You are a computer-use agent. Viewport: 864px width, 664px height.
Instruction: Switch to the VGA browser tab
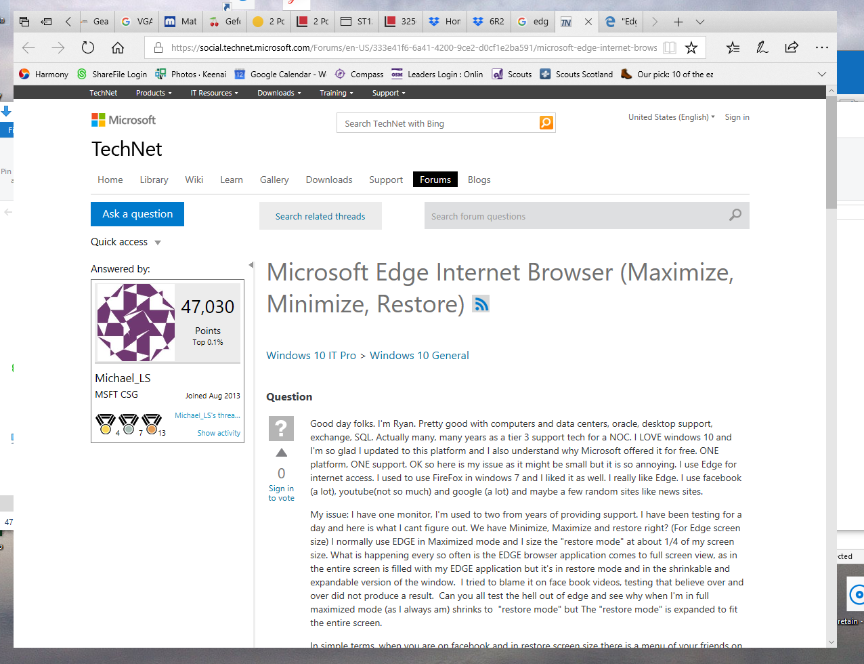pos(137,22)
